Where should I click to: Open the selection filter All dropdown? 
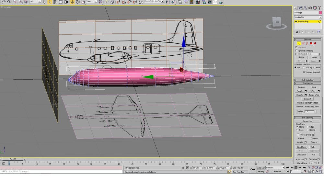tap(36, 1)
